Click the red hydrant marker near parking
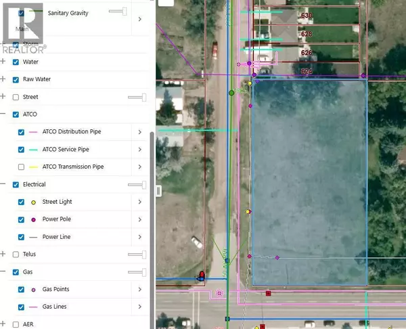Image resolution: width=406 pixels, height=329 pixels. 201,274
